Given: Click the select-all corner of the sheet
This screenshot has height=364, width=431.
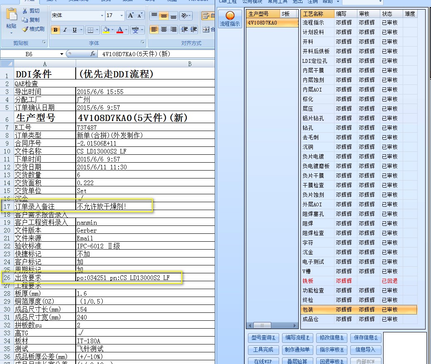Looking at the screenshot, I should 7,64.
